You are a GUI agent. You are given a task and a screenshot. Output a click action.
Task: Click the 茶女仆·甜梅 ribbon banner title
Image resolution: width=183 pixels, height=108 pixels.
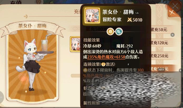[x=32, y=26]
